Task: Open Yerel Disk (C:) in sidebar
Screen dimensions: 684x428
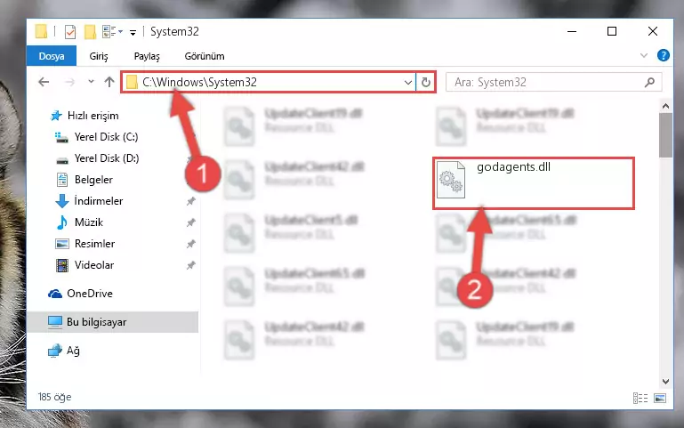Action: pos(106,137)
